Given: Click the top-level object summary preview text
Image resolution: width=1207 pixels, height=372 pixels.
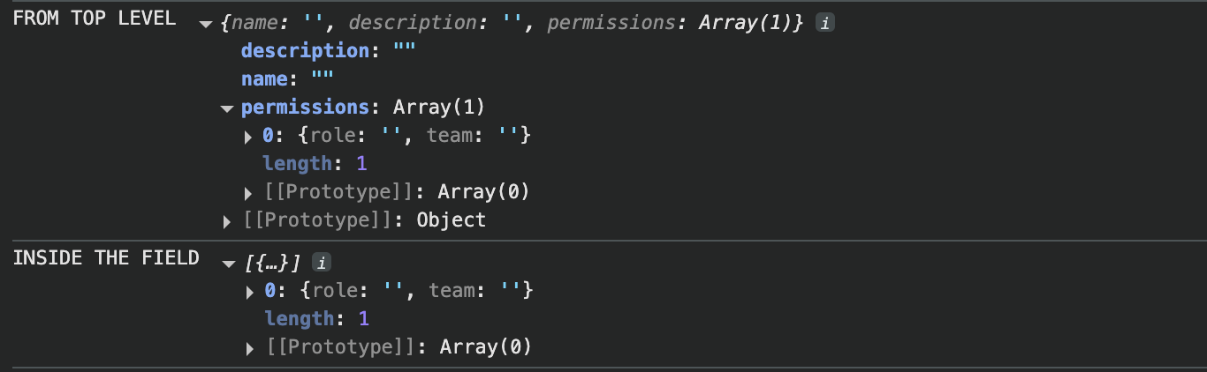Looking at the screenshot, I should [512, 24].
